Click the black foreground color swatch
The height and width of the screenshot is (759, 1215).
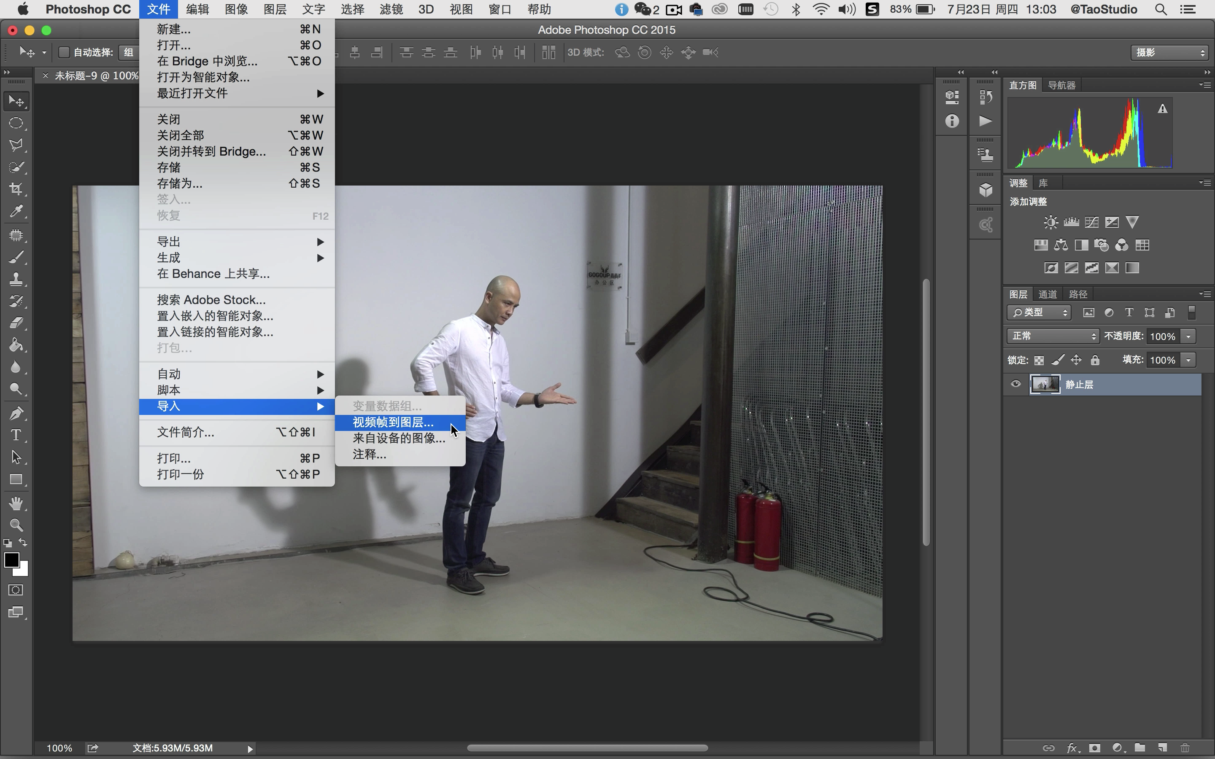click(x=11, y=559)
